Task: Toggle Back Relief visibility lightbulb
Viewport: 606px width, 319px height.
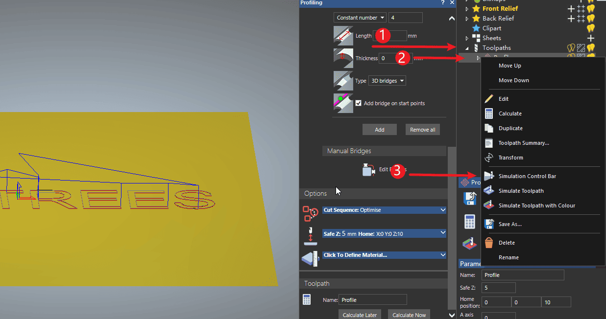Action: click(x=591, y=19)
